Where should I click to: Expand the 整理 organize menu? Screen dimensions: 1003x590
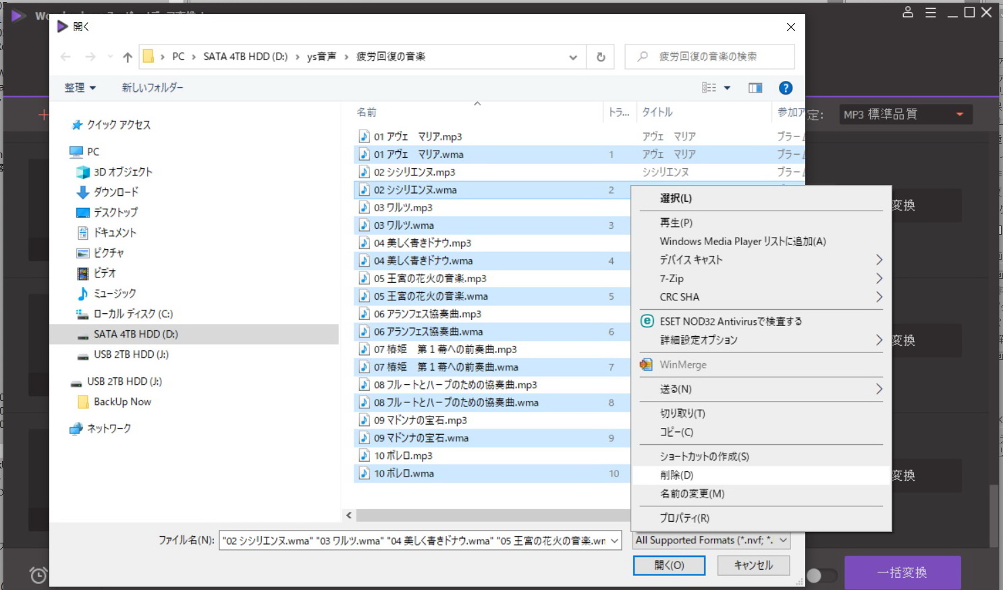click(80, 88)
